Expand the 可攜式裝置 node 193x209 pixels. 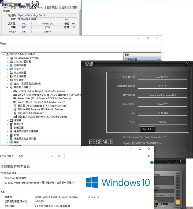[7, 66]
